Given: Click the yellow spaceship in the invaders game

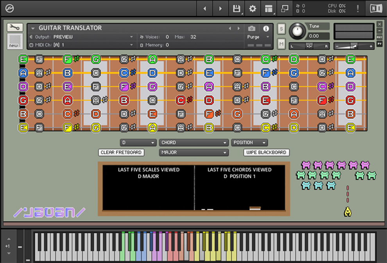Looking at the screenshot, I should (348, 212).
